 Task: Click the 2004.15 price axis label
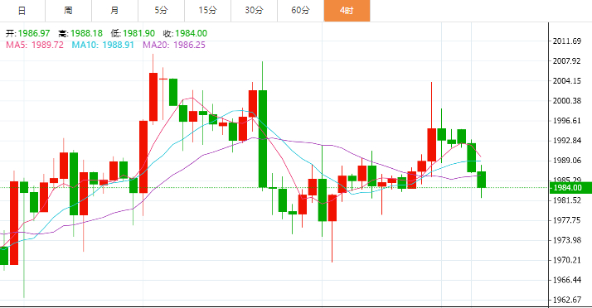click(566, 81)
